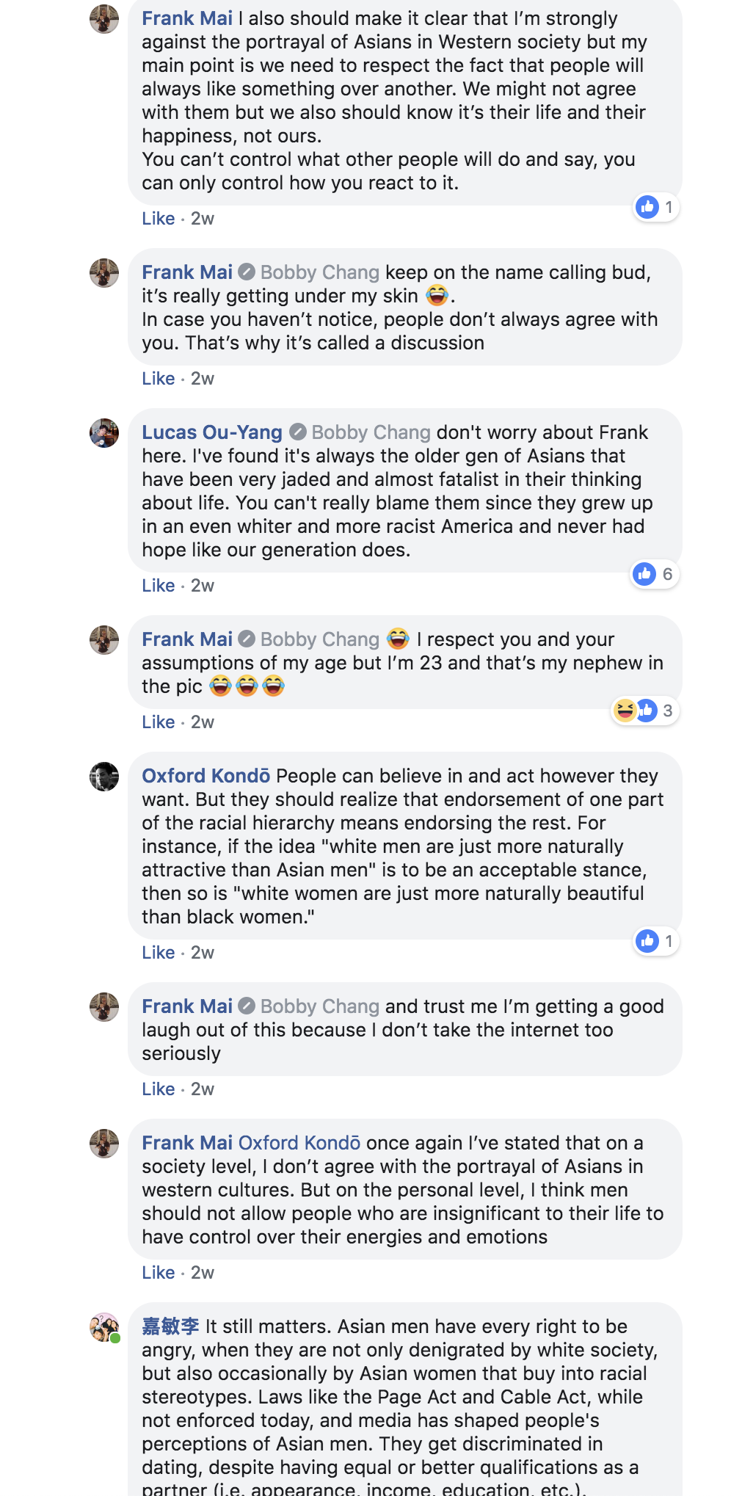
Task: Click reply badge in Frank's name-calling comment
Action: click(247, 272)
